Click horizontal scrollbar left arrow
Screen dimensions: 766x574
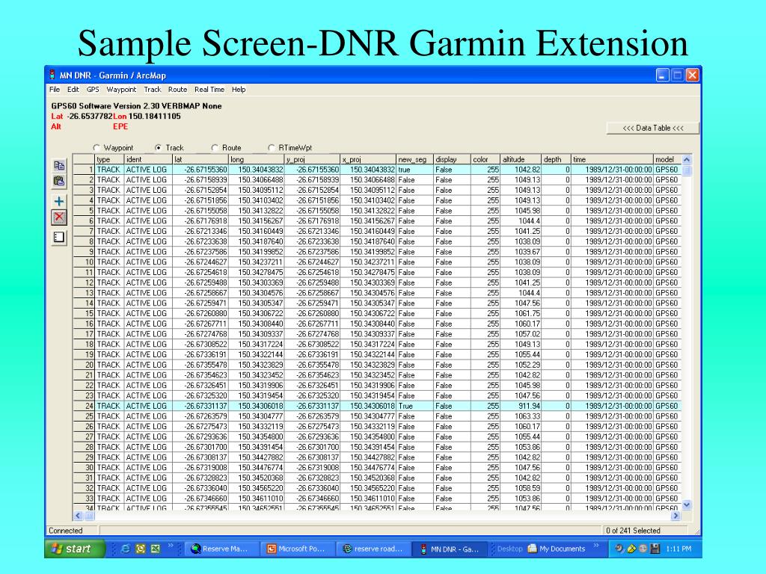78,516
